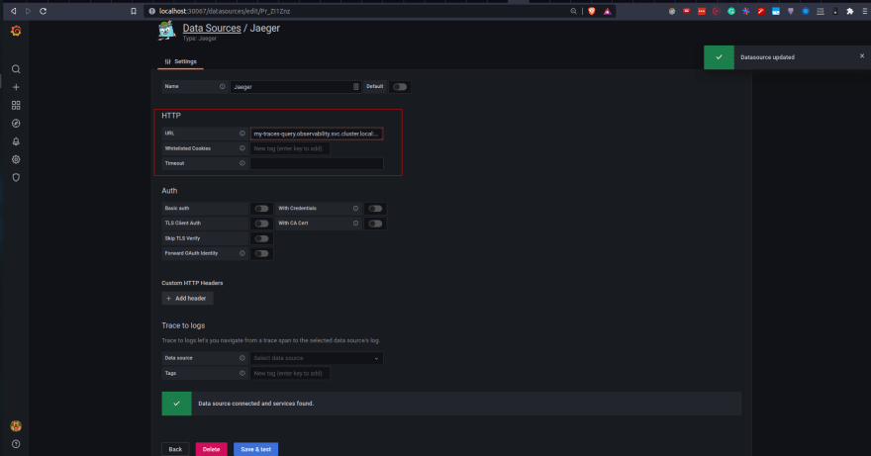The height and width of the screenshot is (456, 871).
Task: Enable the Forward OAuth Identity toggle
Action: click(x=261, y=253)
